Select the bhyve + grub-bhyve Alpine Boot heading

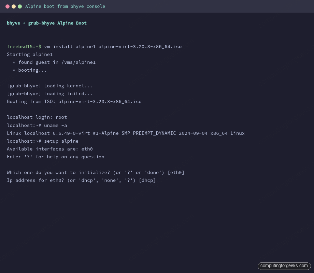click(x=46, y=23)
